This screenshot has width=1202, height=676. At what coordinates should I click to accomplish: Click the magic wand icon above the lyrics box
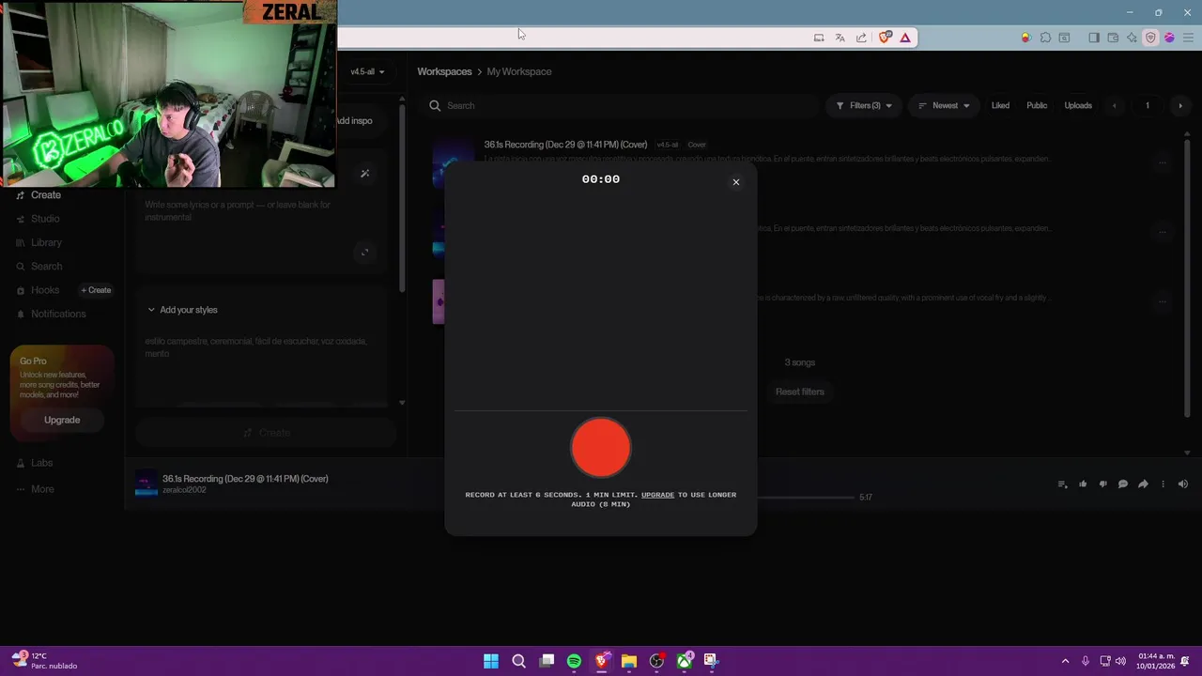365,174
